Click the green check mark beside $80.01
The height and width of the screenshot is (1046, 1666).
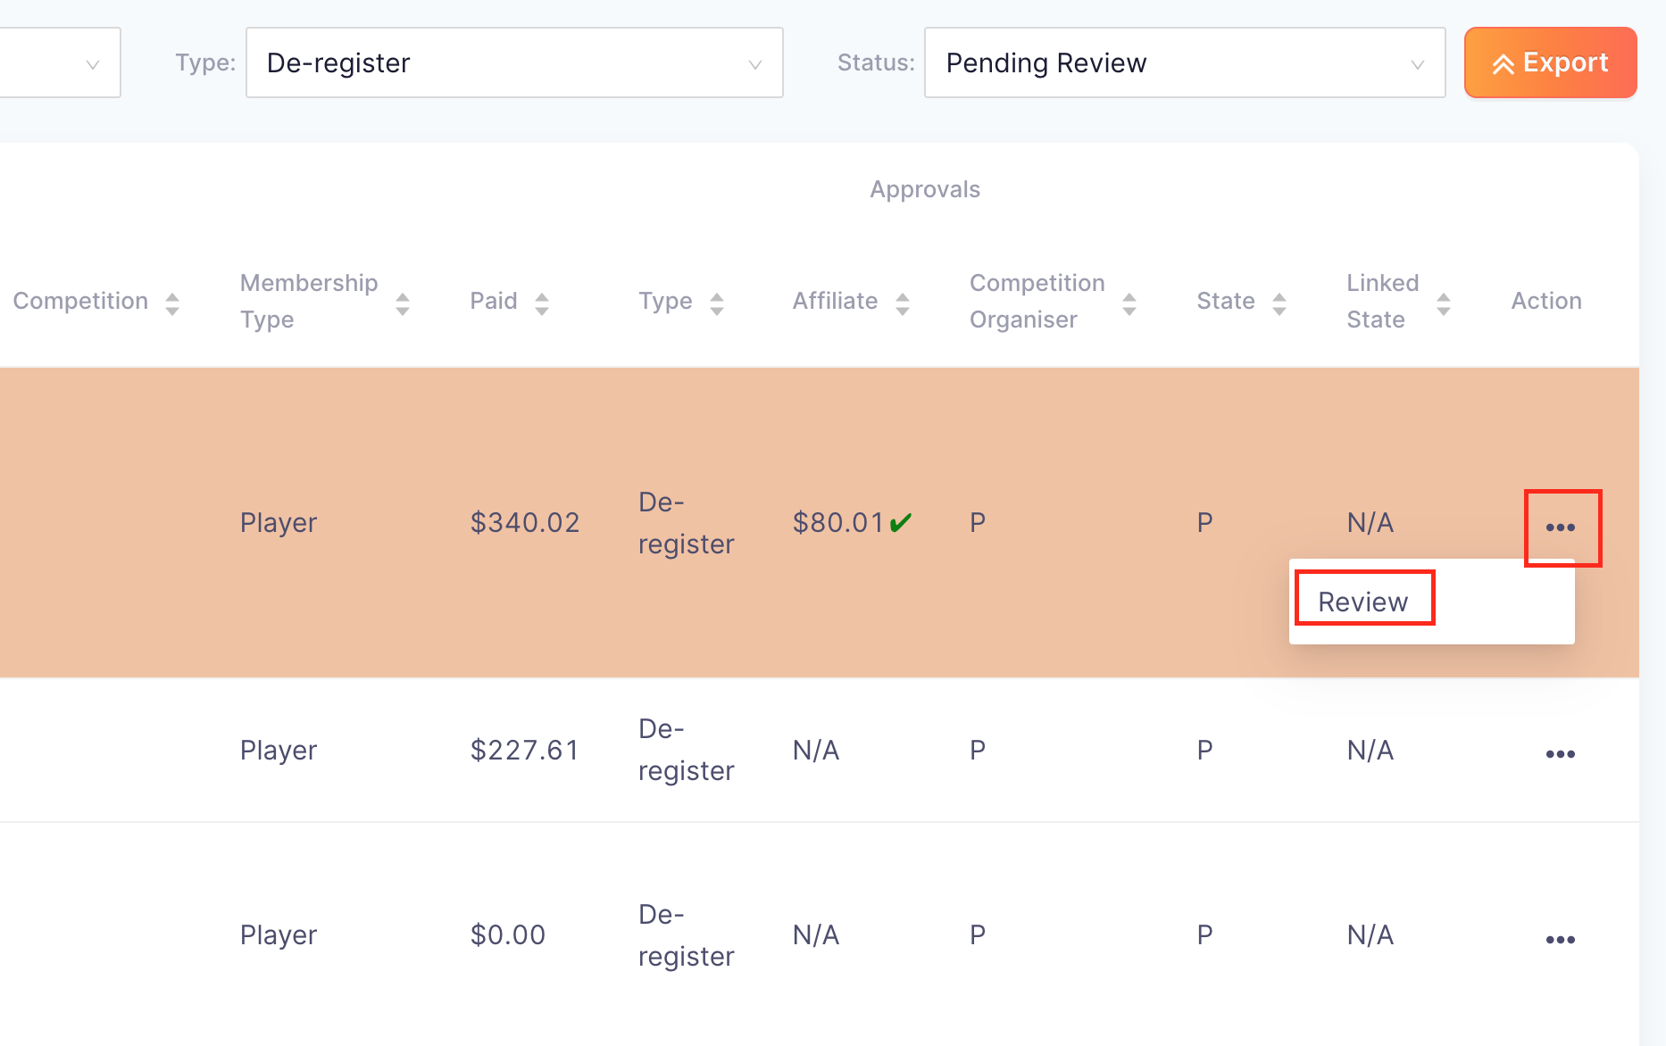click(901, 521)
